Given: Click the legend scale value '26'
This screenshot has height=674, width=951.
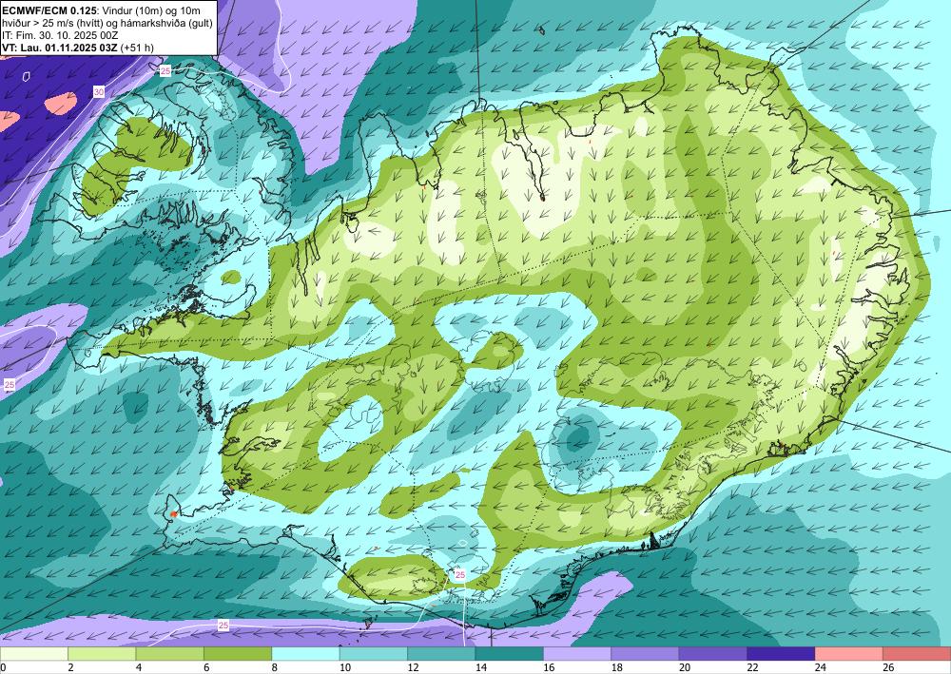Looking at the screenshot, I should click(x=888, y=668).
